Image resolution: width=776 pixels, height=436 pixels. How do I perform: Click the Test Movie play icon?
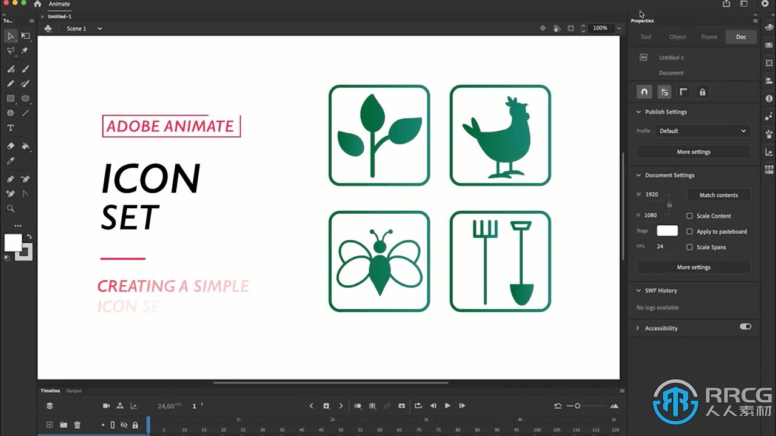click(x=764, y=4)
